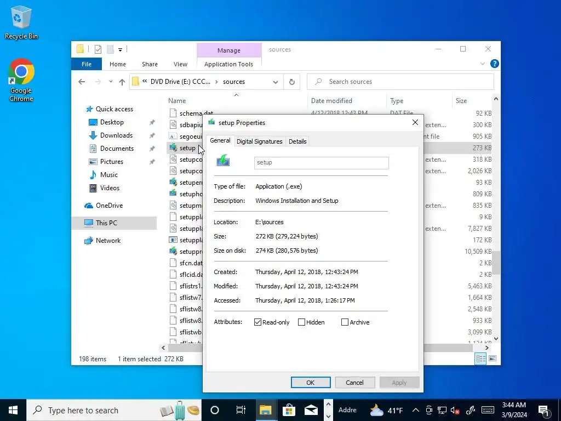Viewport: 561px width, 421px height.
Task: Click the horizontal scrollbar right arrow
Action: pos(487,348)
